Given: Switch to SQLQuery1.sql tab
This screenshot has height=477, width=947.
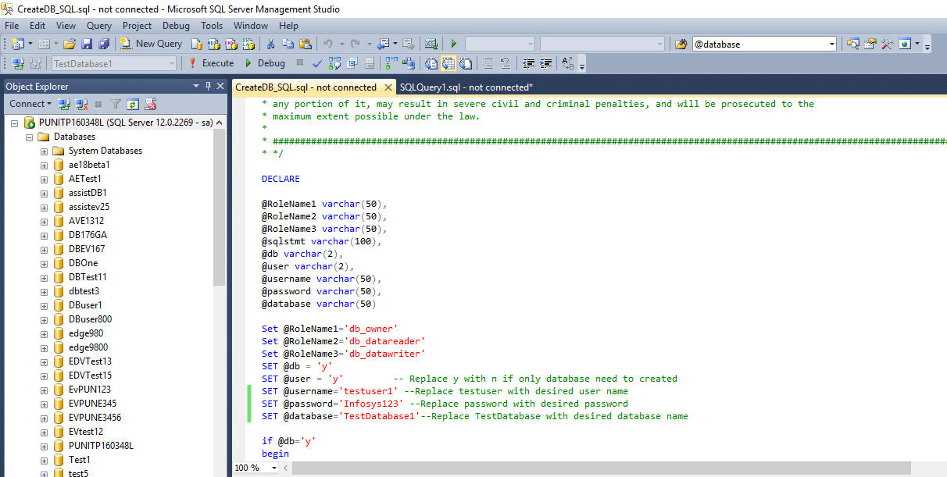Looking at the screenshot, I should pyautogui.click(x=466, y=87).
